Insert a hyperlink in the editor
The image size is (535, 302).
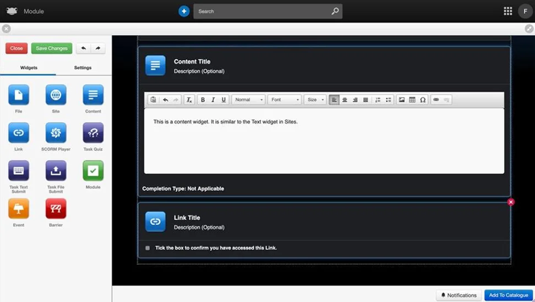pos(436,100)
